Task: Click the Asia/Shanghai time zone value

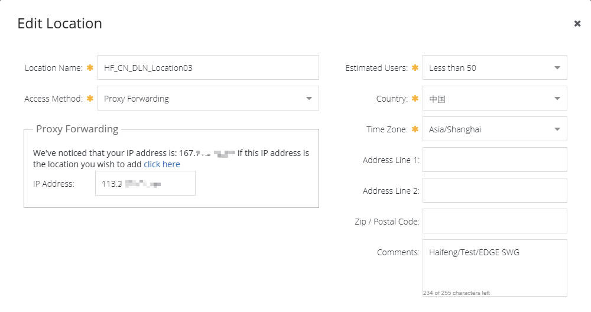Action: click(455, 129)
